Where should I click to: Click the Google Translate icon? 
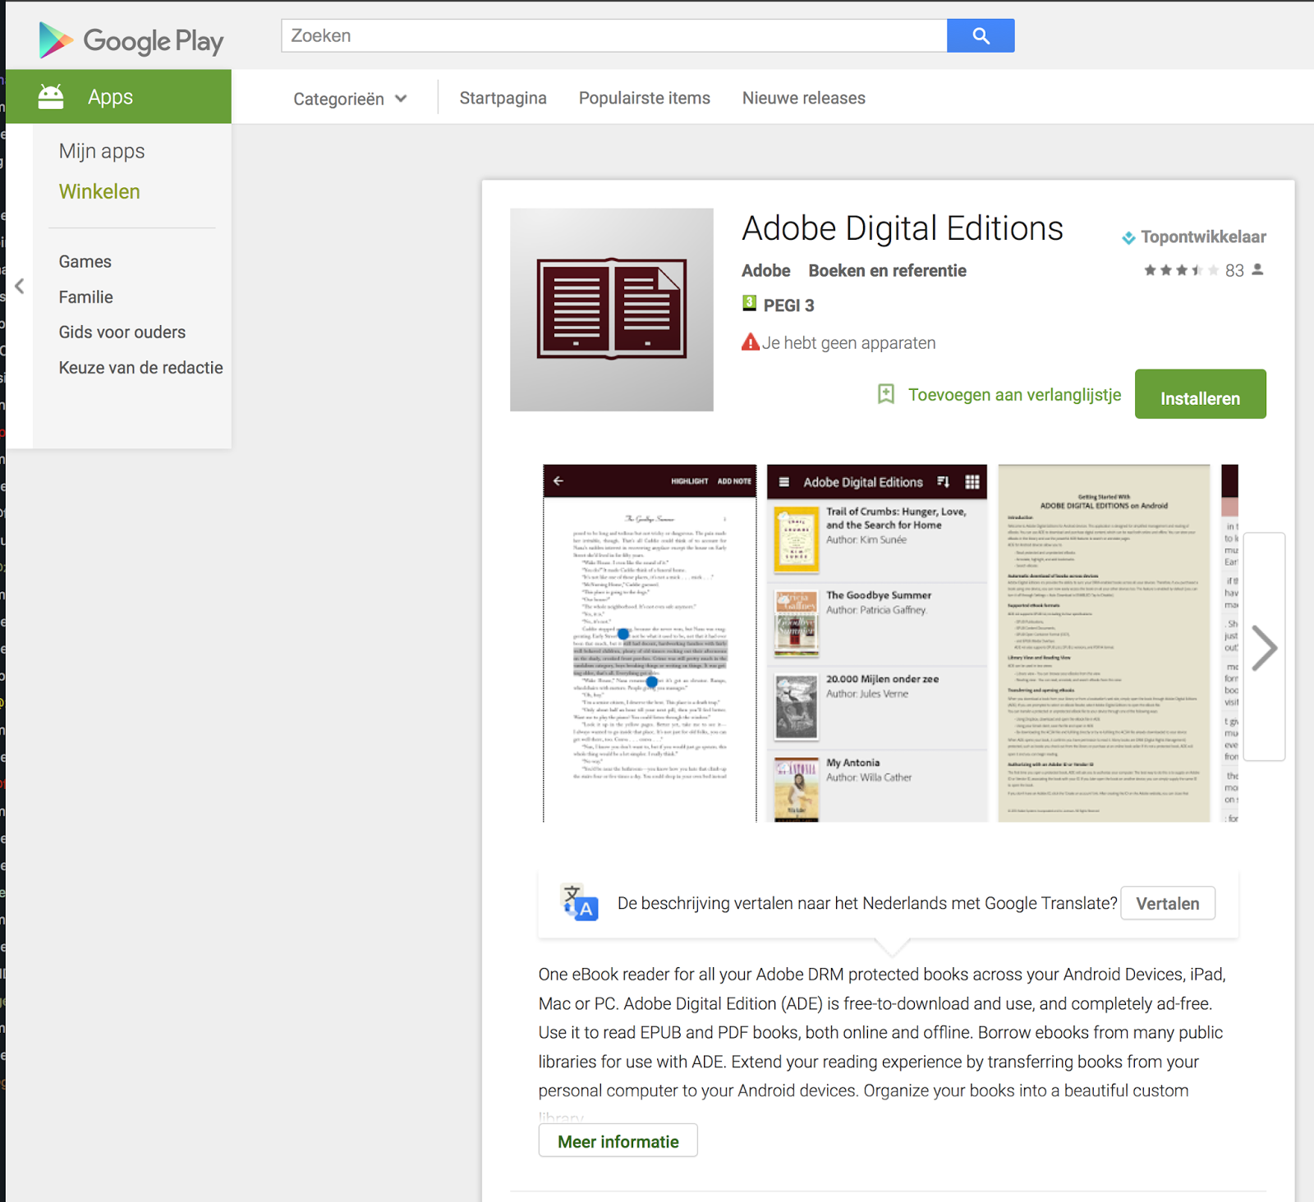pyautogui.click(x=580, y=902)
